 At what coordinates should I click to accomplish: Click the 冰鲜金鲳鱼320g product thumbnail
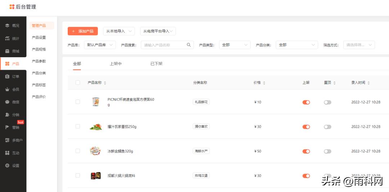pyautogui.click(x=95, y=151)
